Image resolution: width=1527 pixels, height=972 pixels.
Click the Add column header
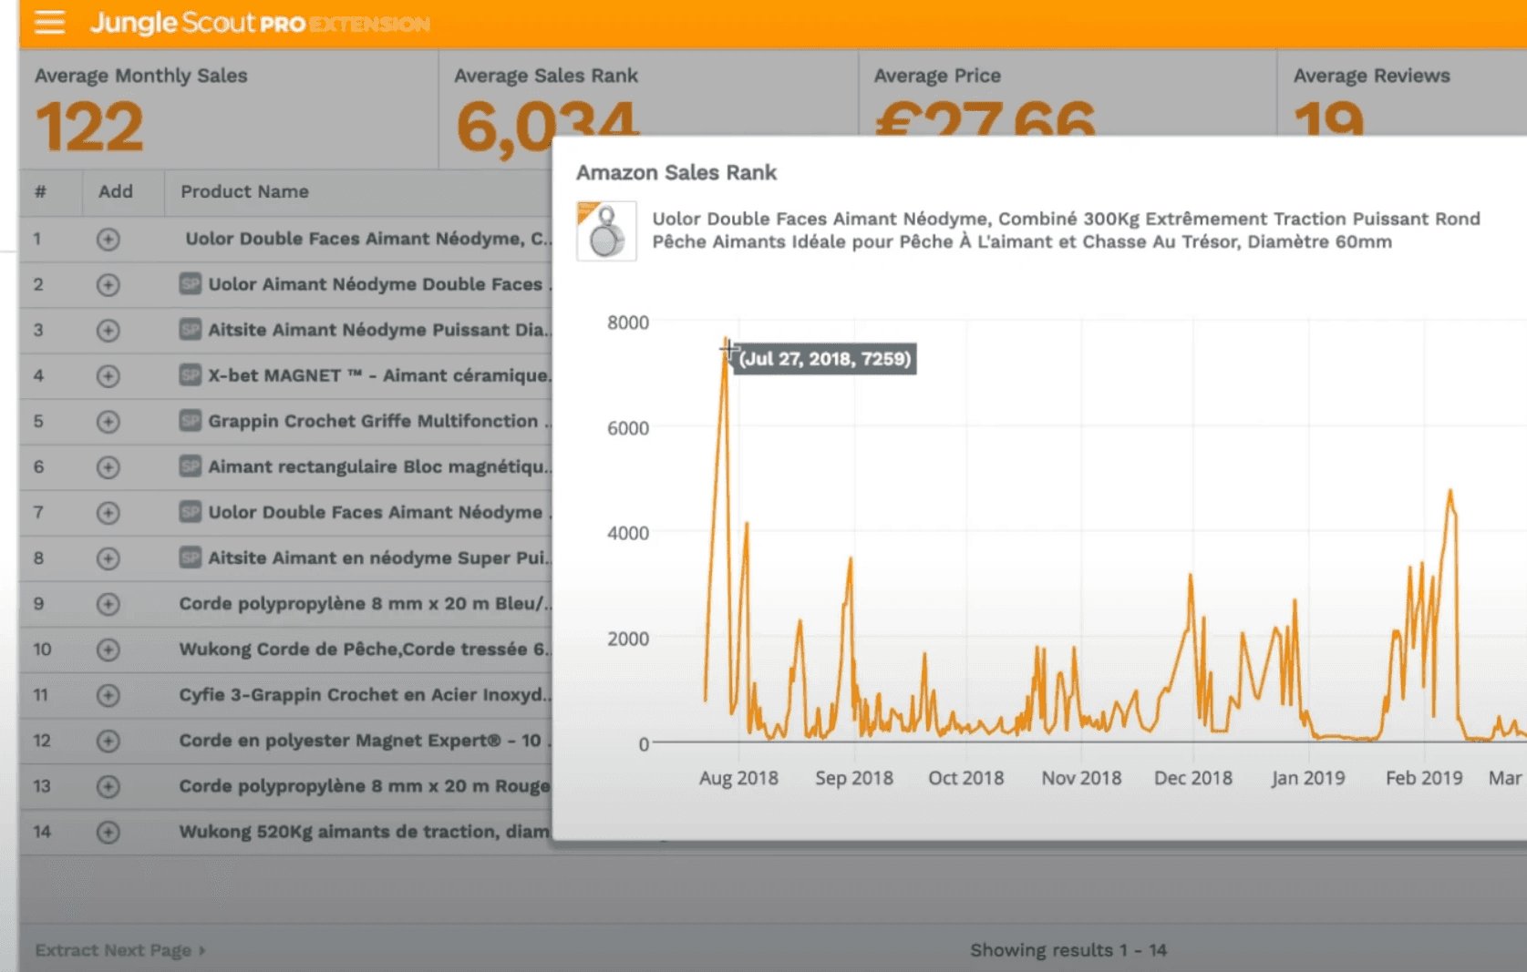(x=116, y=191)
